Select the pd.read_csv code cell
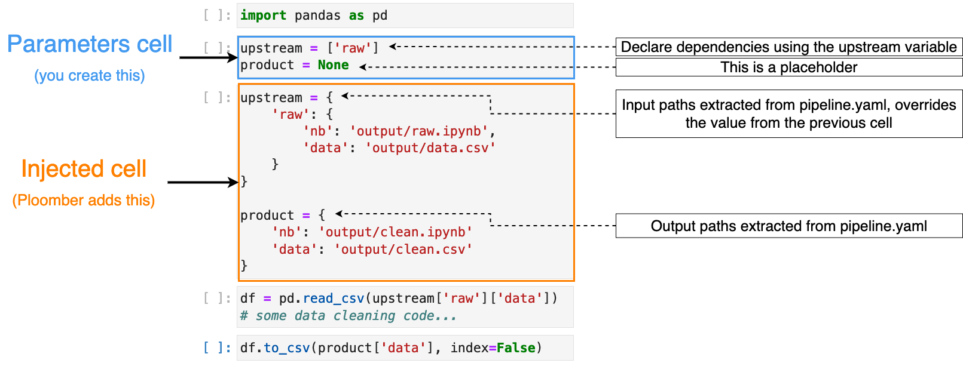 [405, 307]
